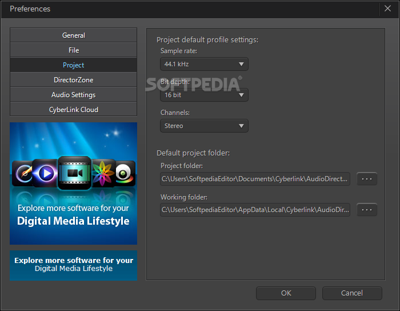Open the CyberLink Cloud tab
The image size is (400, 311).
pos(74,109)
